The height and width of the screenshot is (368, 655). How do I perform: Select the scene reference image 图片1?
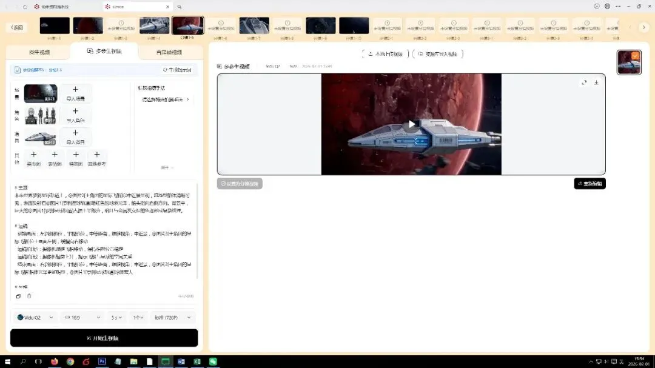(41, 93)
